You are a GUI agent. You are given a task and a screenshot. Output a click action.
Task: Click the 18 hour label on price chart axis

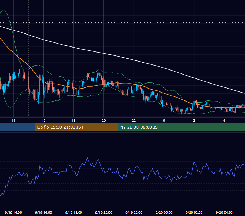coord(73,121)
